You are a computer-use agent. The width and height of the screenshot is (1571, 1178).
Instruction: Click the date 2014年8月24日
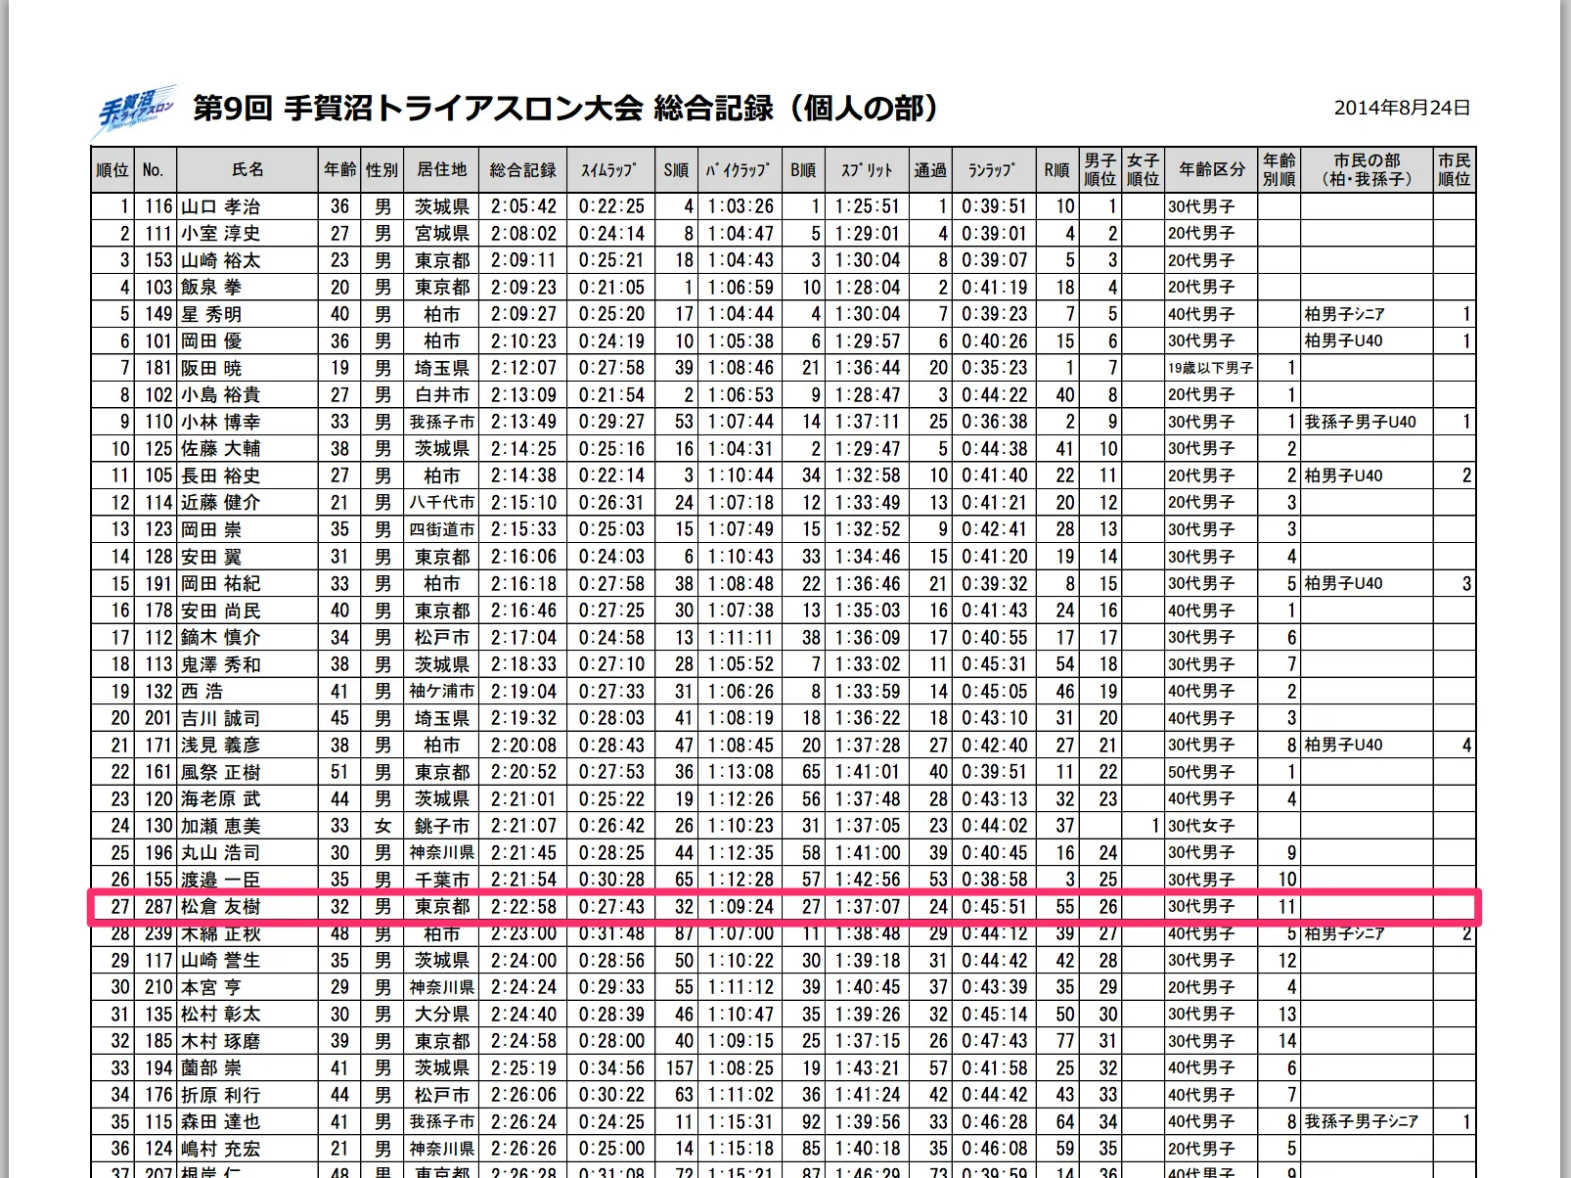[x=1401, y=109]
